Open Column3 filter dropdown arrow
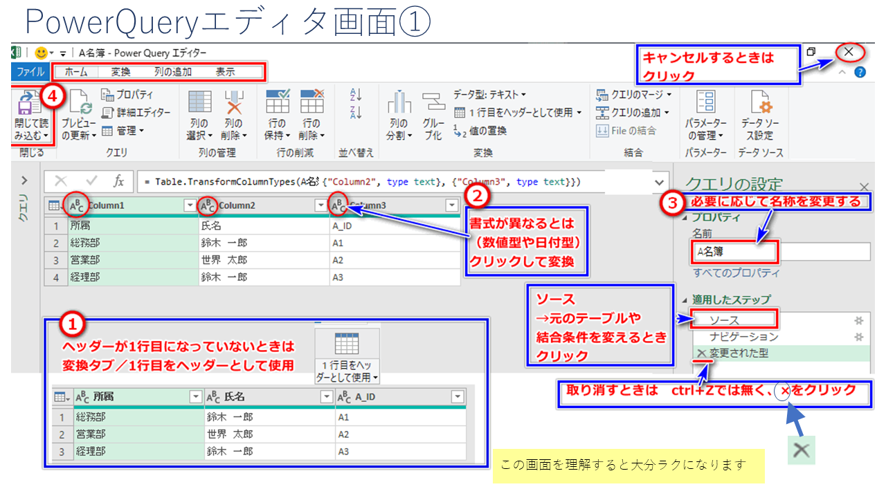This screenshot has height=498, width=886. tap(452, 205)
